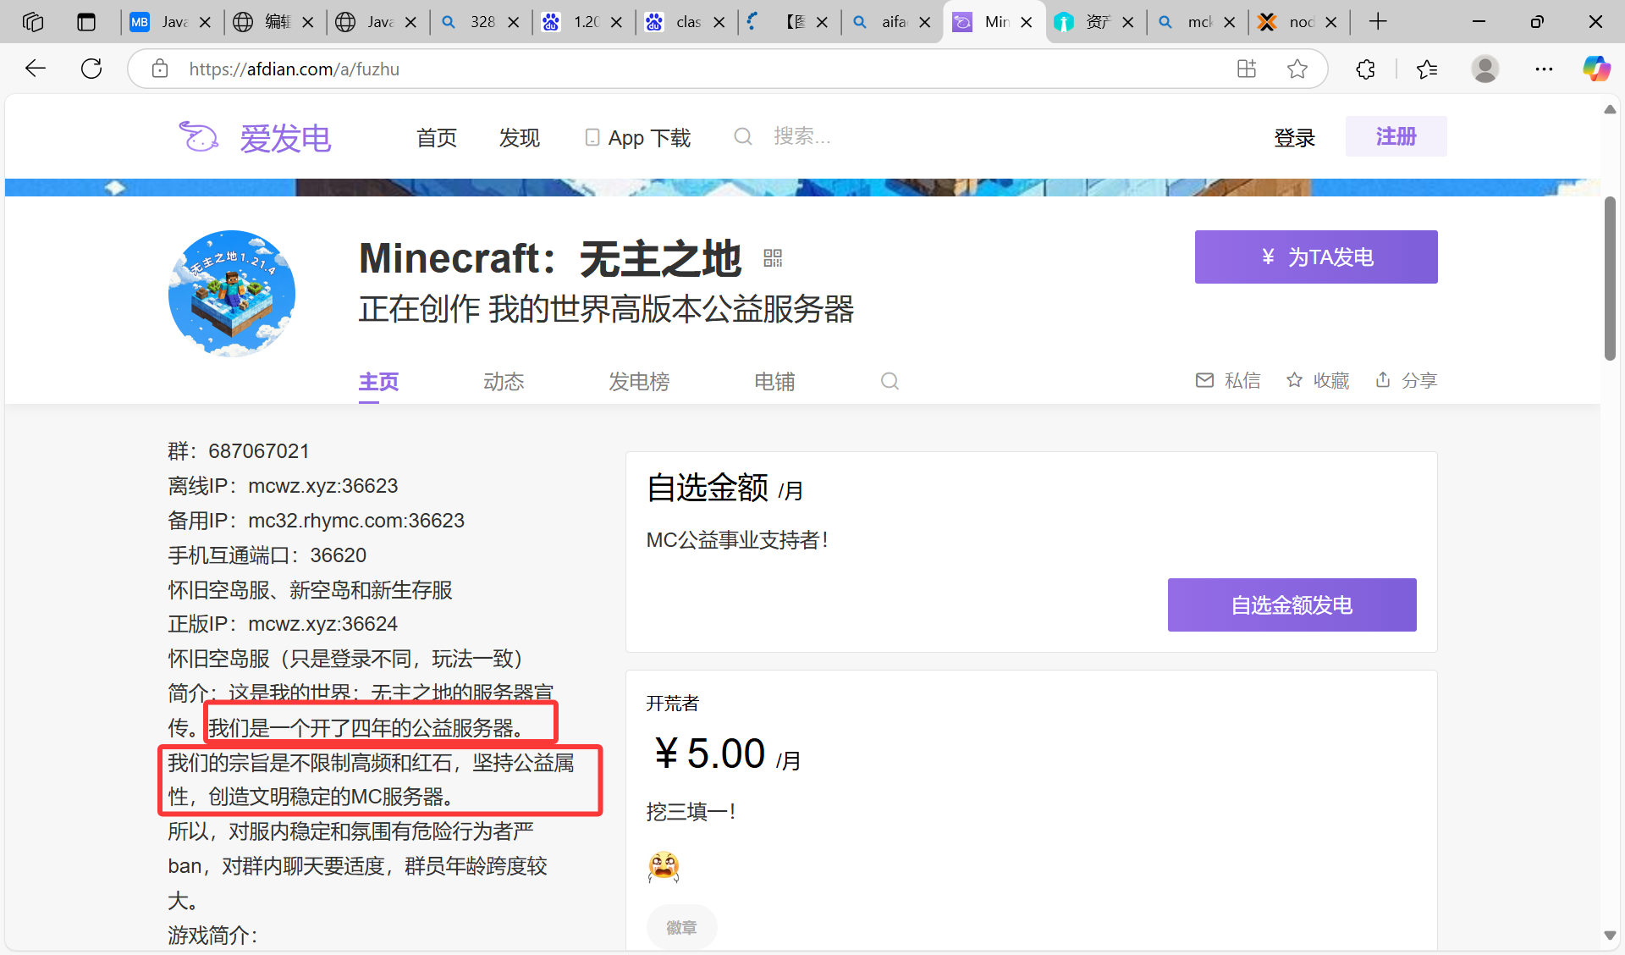Open a new tab with plus button

pos(1378,22)
